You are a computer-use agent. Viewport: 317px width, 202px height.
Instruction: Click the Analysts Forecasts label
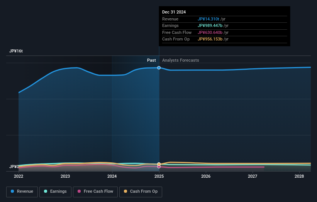pos(181,61)
